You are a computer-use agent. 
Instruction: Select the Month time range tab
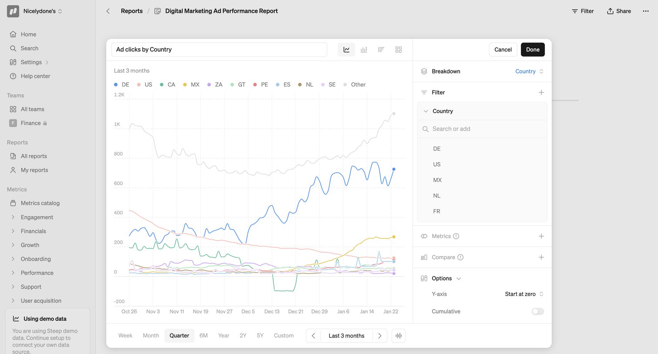(151, 336)
